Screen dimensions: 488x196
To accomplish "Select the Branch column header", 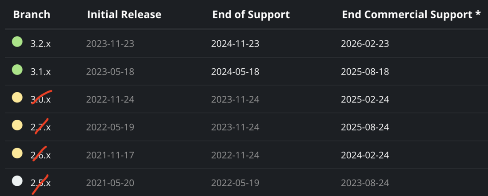I will click(32, 15).
